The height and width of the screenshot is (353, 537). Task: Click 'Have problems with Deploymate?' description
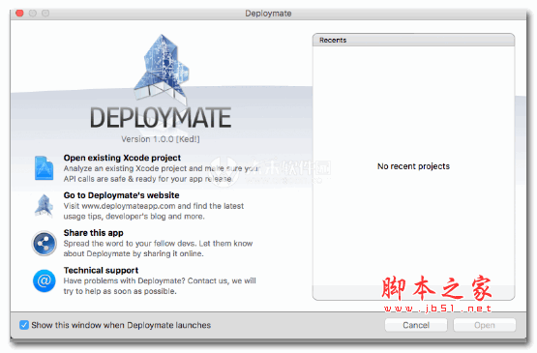(160, 286)
